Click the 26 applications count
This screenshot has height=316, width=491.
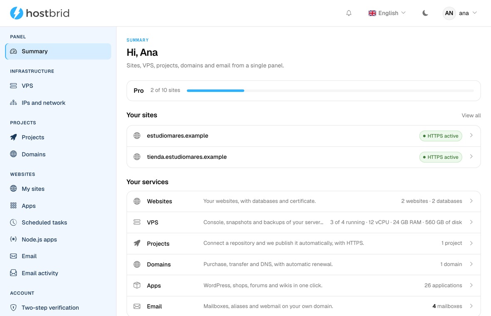(443, 285)
